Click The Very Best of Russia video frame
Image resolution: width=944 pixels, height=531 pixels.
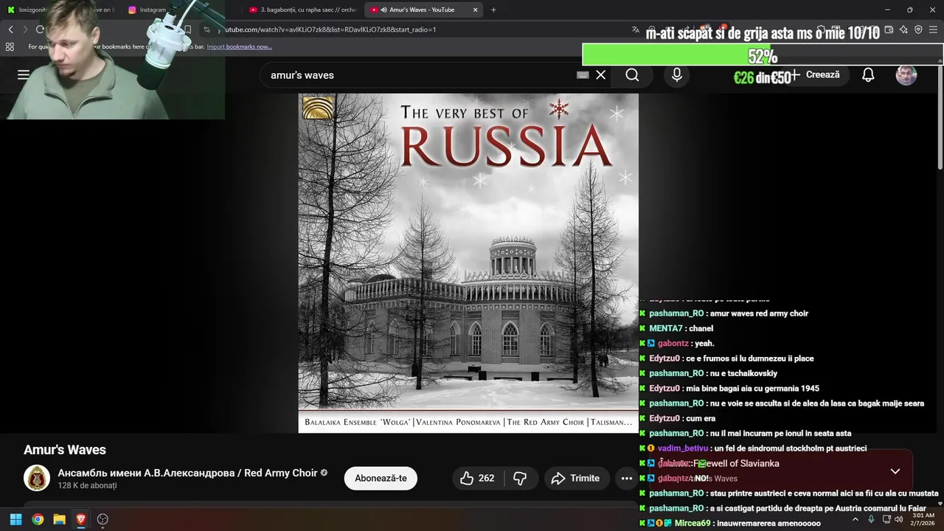(x=468, y=263)
